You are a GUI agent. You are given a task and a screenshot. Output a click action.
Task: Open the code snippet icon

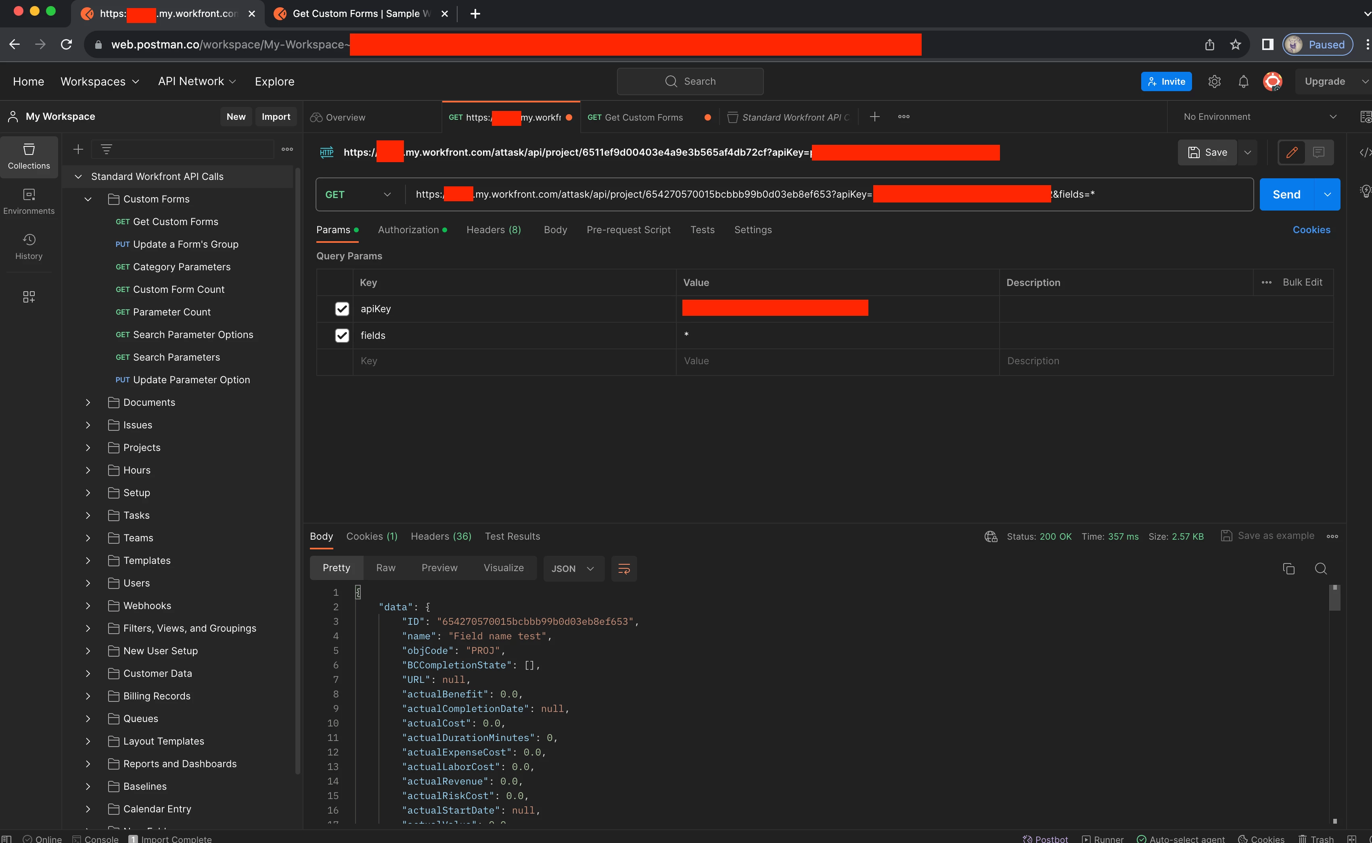point(1364,152)
